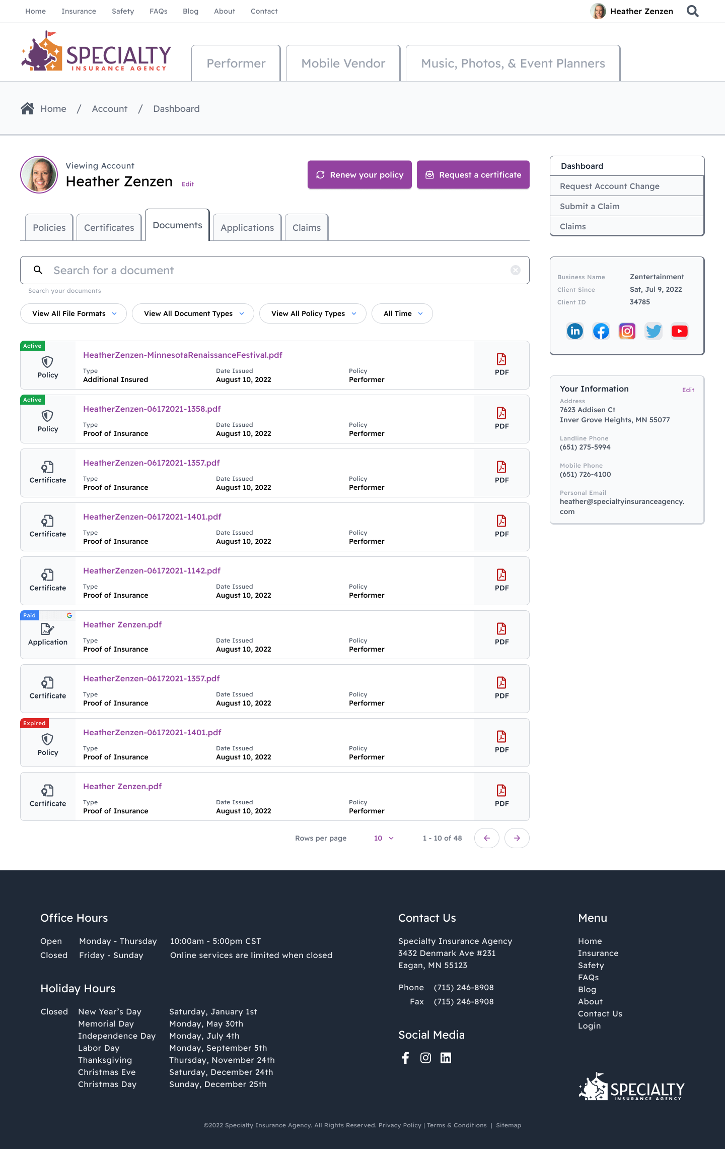Click Request a certificate button
The image size is (725, 1149).
coord(473,175)
